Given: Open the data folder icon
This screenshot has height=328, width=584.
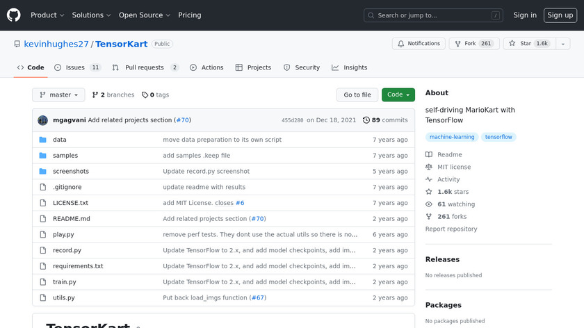Looking at the screenshot, I should (42, 140).
